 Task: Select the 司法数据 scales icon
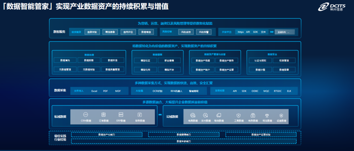click(x=267, y=115)
